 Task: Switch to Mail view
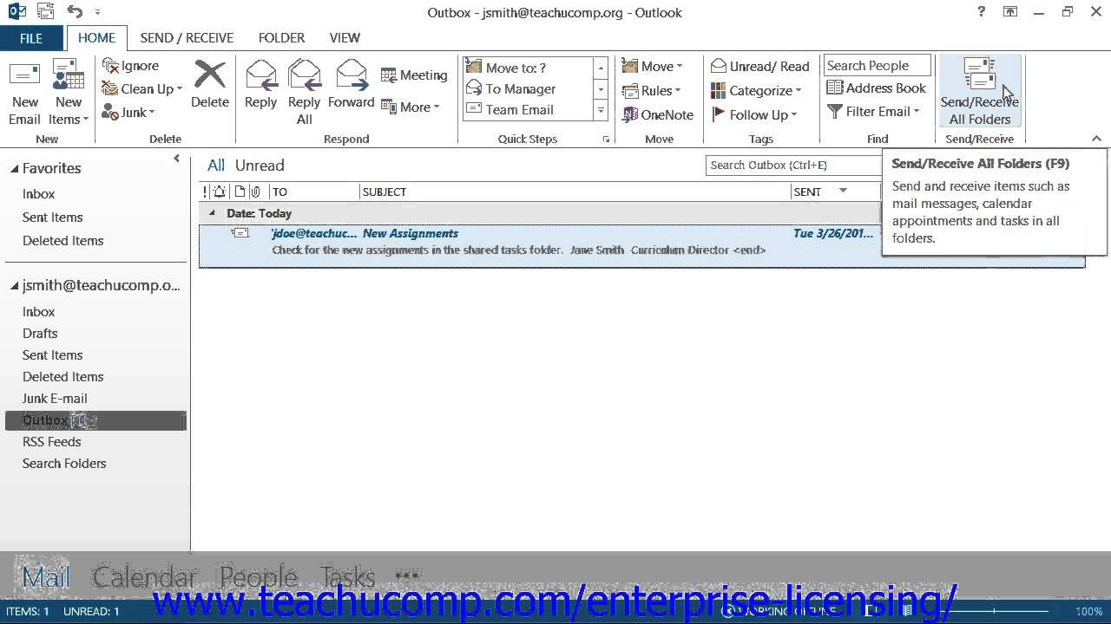coord(45,577)
